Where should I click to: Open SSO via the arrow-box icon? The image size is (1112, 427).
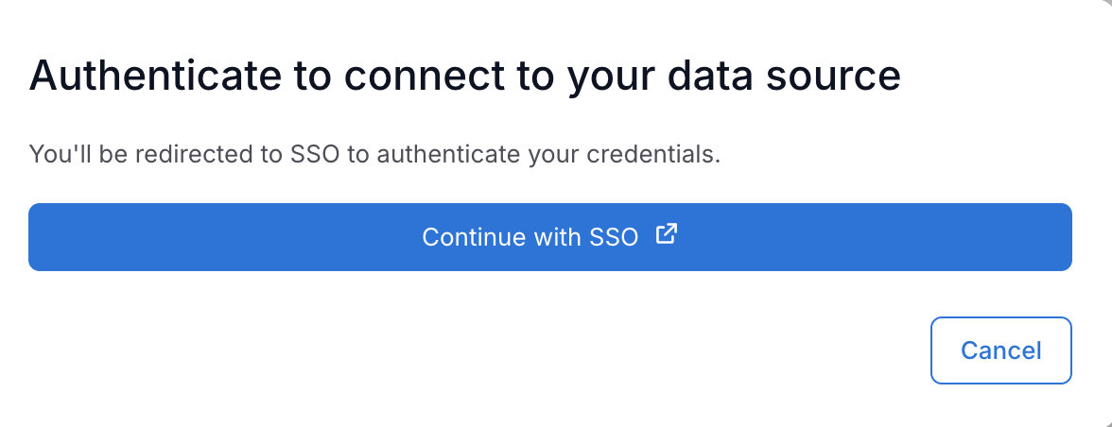coord(667,234)
